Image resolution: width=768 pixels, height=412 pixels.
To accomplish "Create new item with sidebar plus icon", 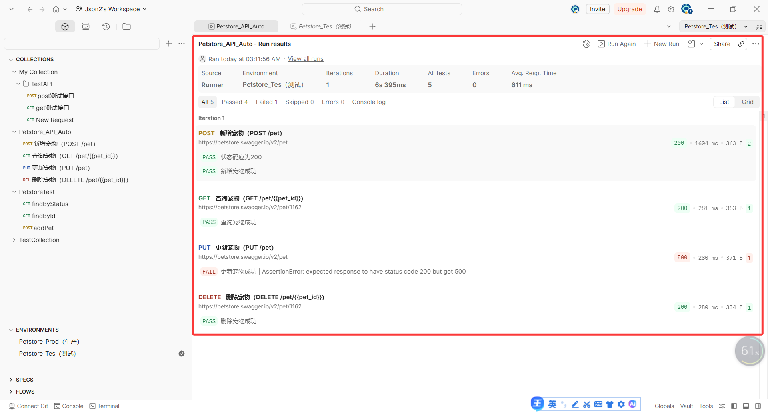I will 169,44.
